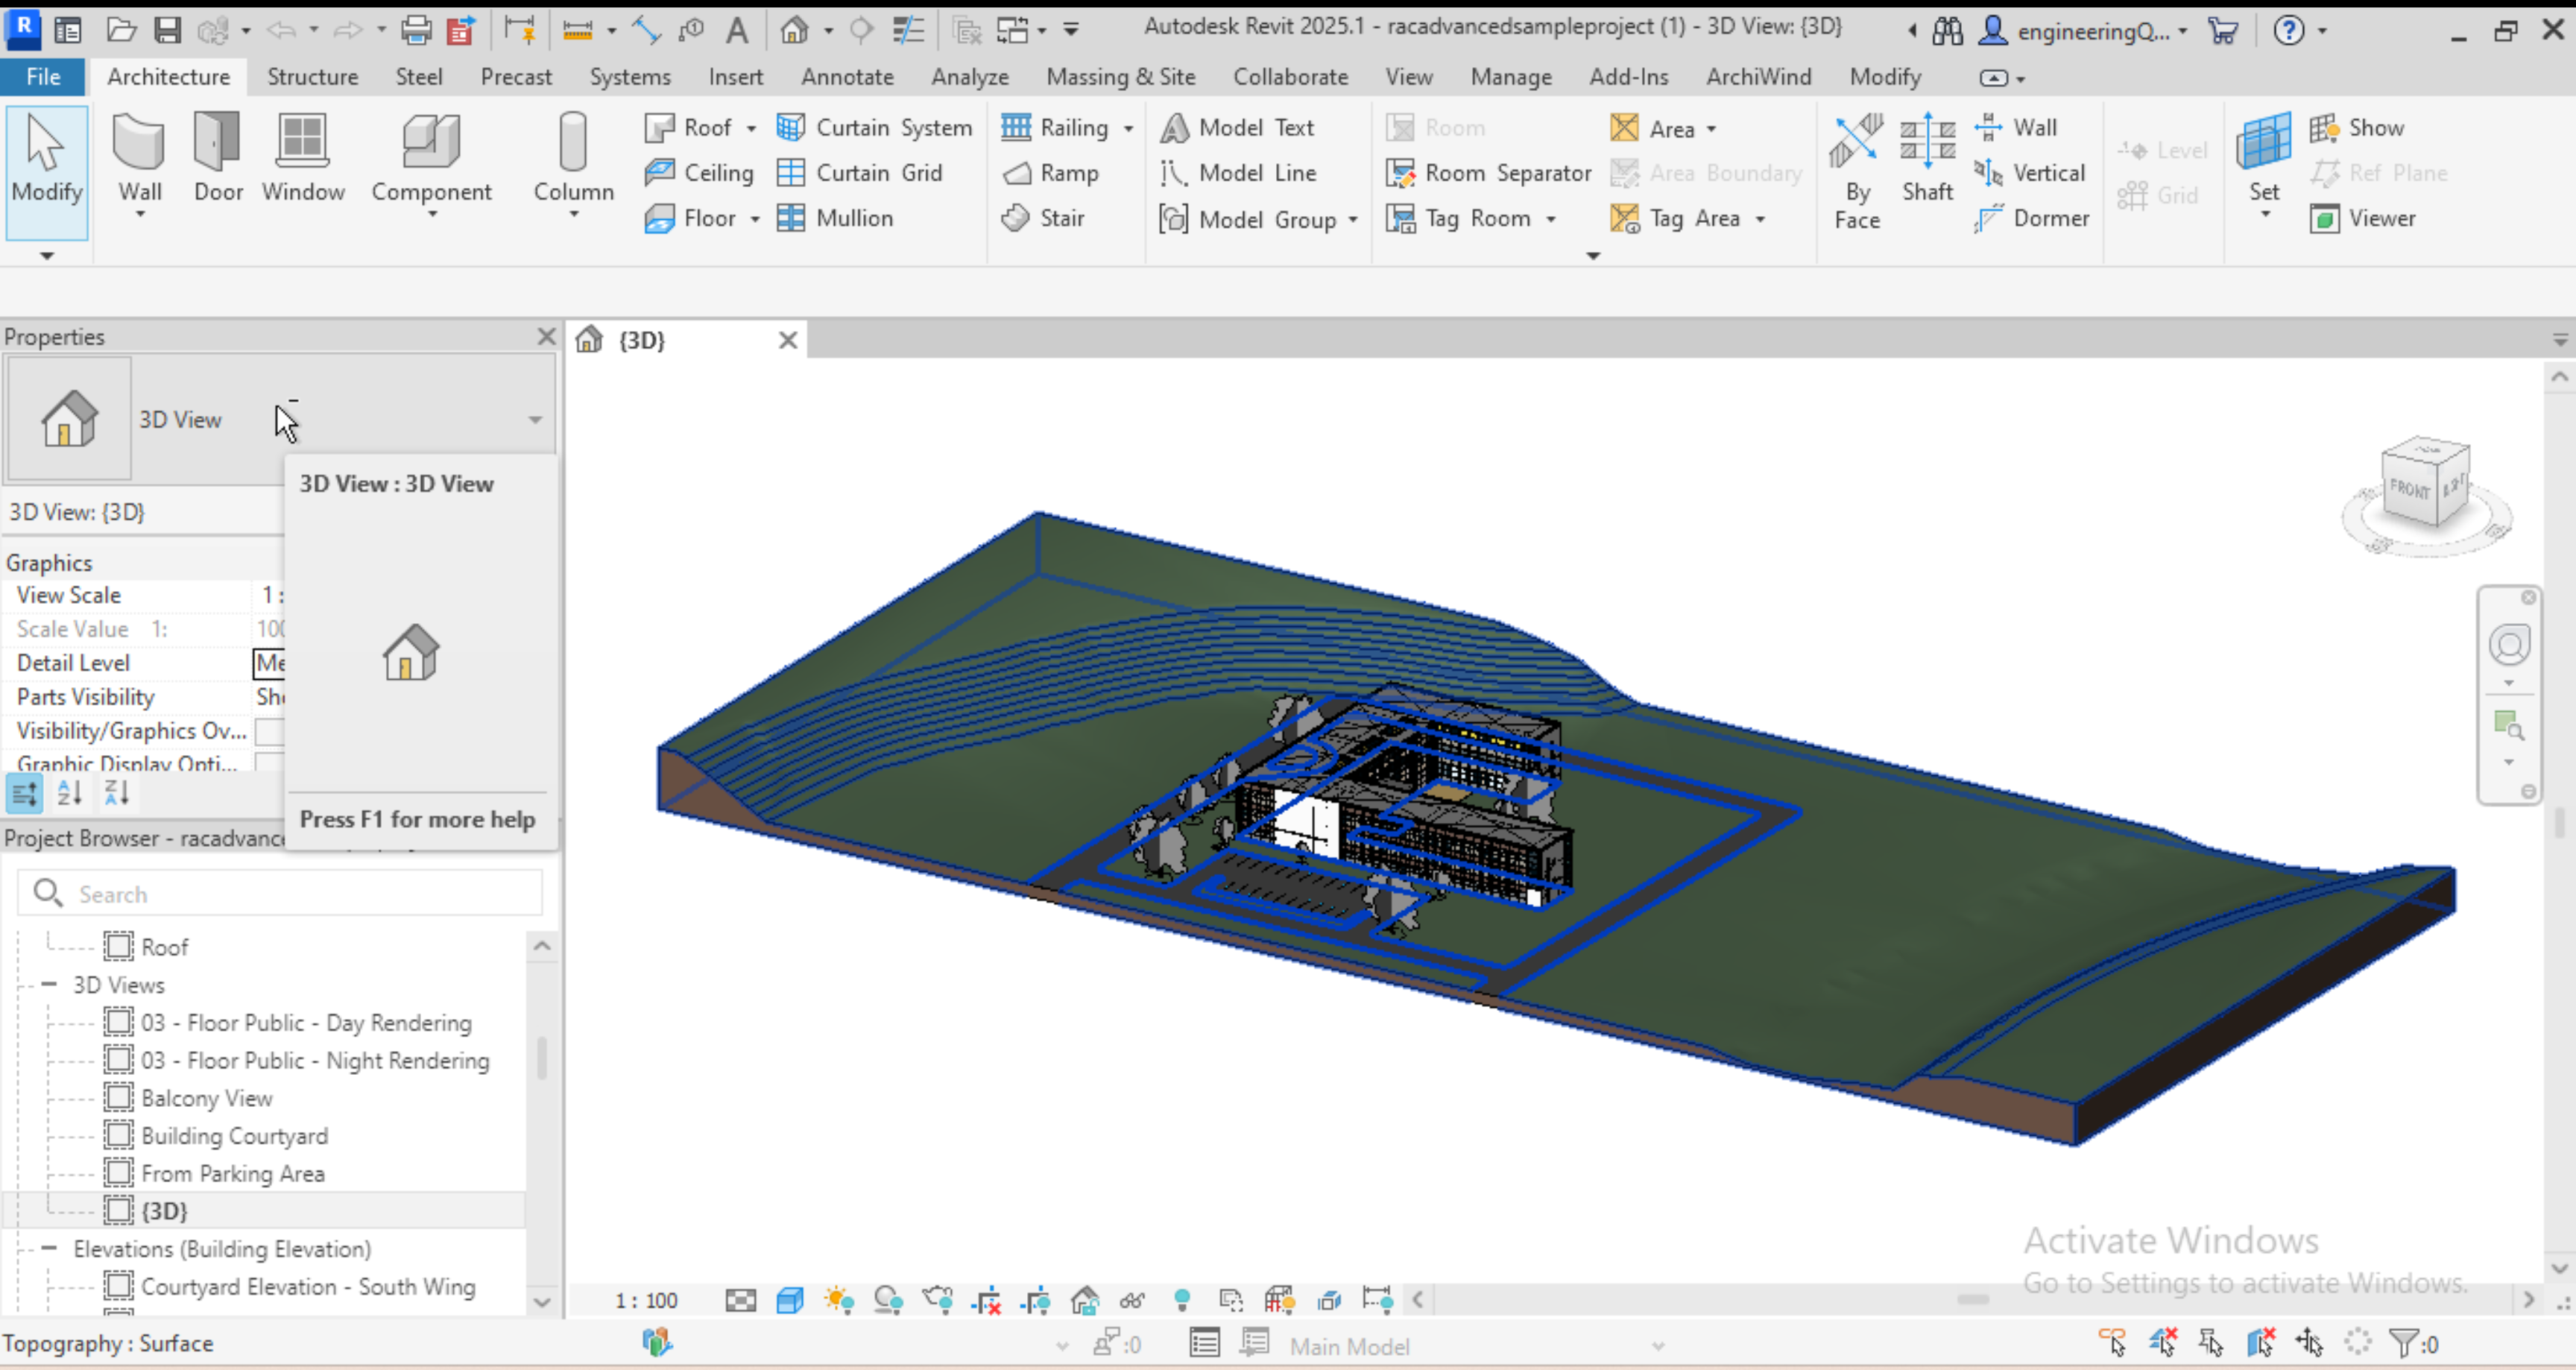Click the Temporary Hide/Isolate glasses icon
Viewport: 2576px width, 1370px height.
tap(1132, 1300)
